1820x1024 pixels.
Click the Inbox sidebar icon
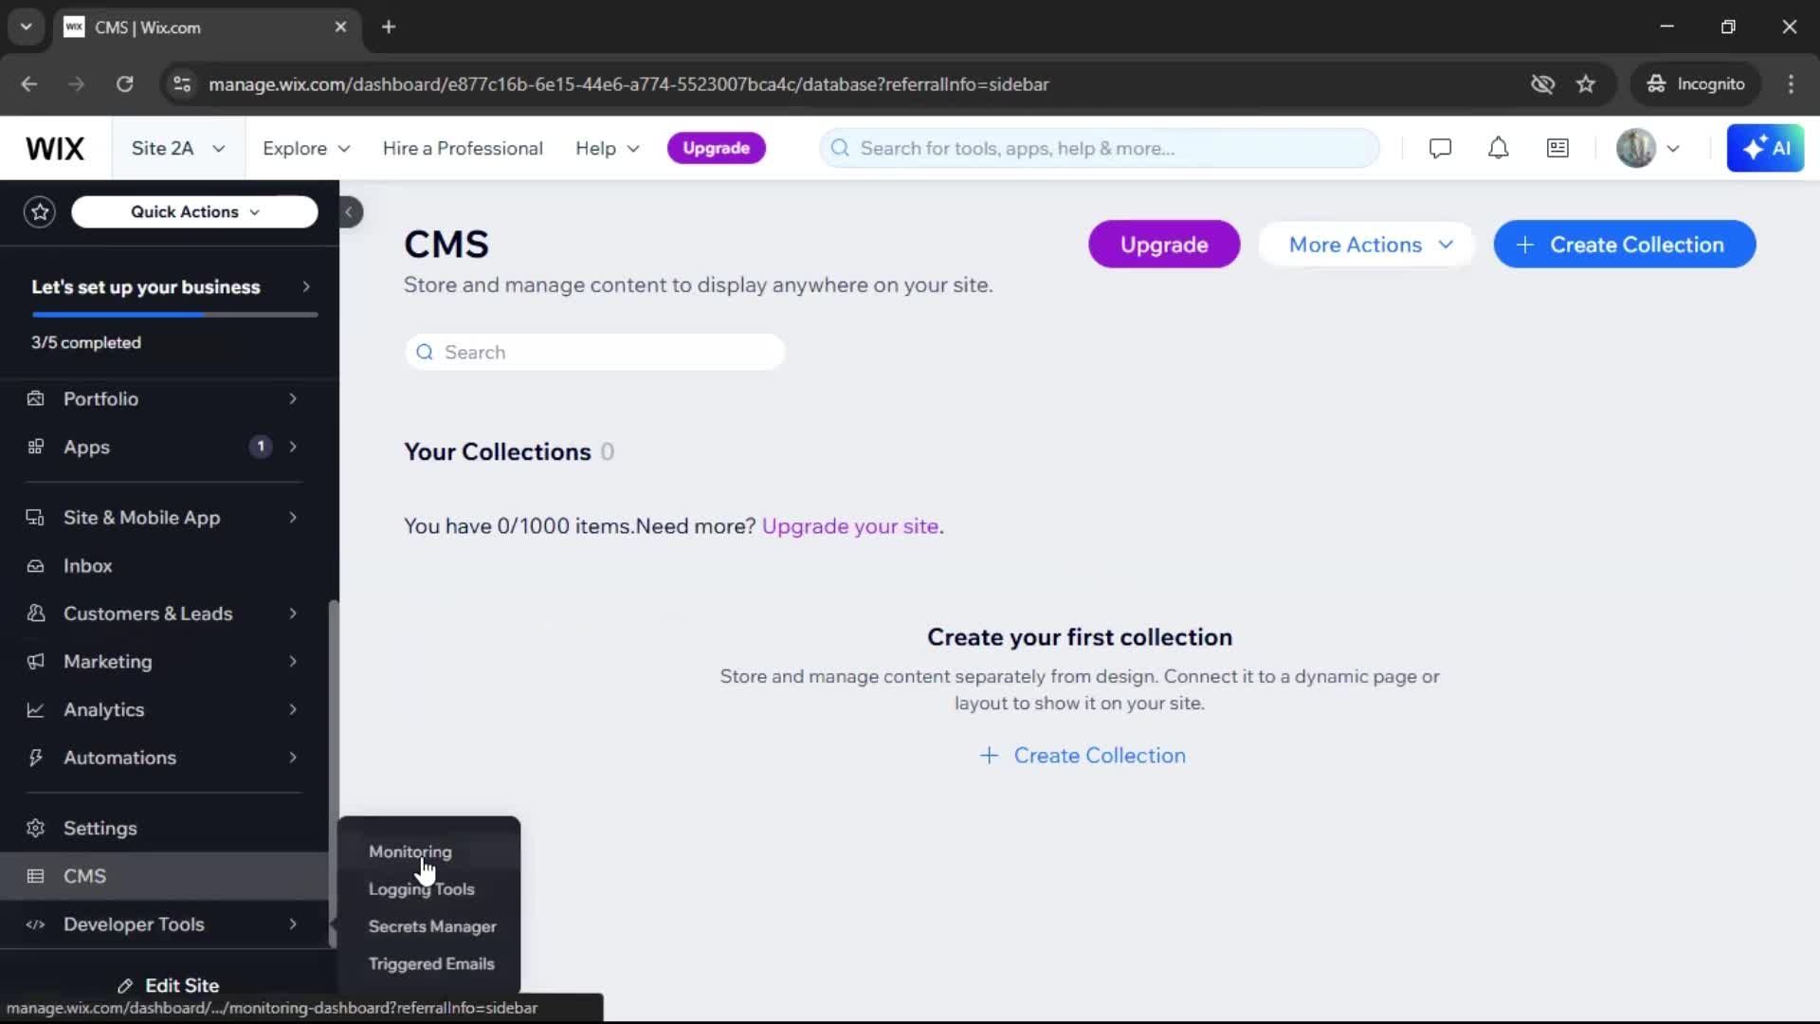pos(36,566)
